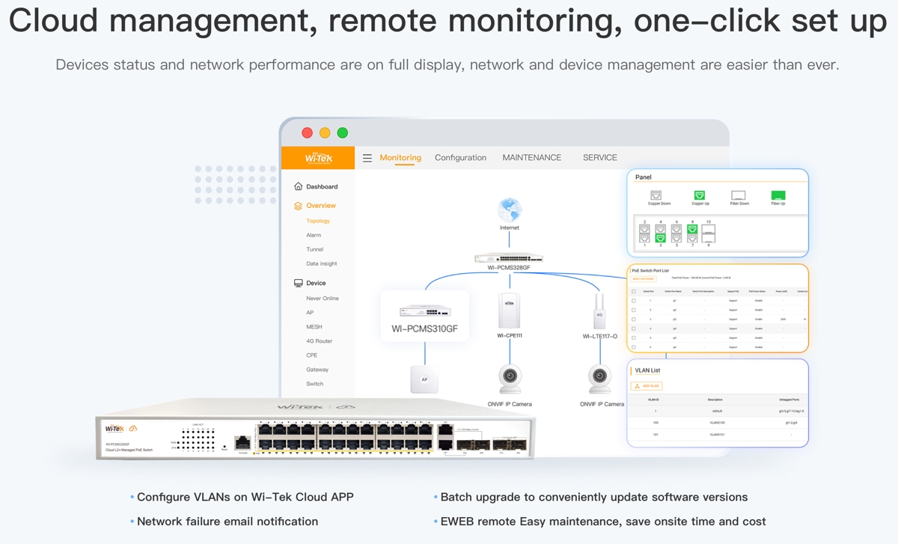Open Data insight in the sidebar
898x544 pixels.
pyautogui.click(x=321, y=263)
